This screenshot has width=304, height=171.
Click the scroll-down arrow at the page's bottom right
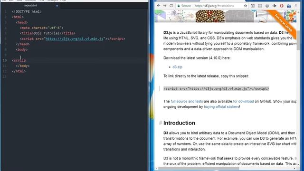click(298, 164)
